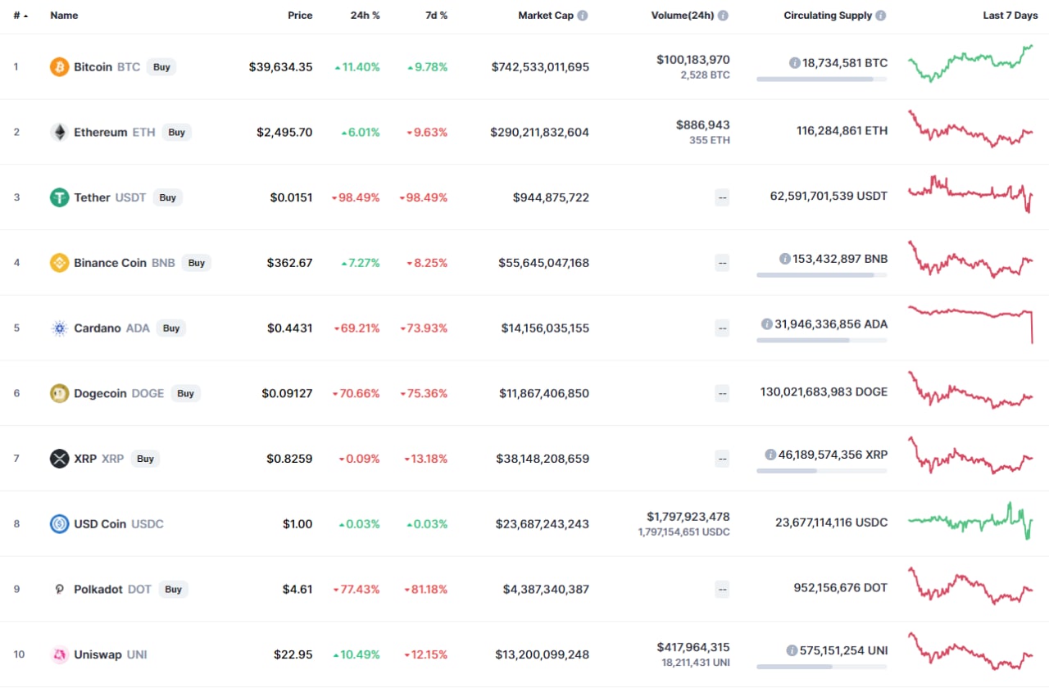Screen dimensions: 1049x688
Task: Open the USD Coin USDC name link
Action: 119,524
